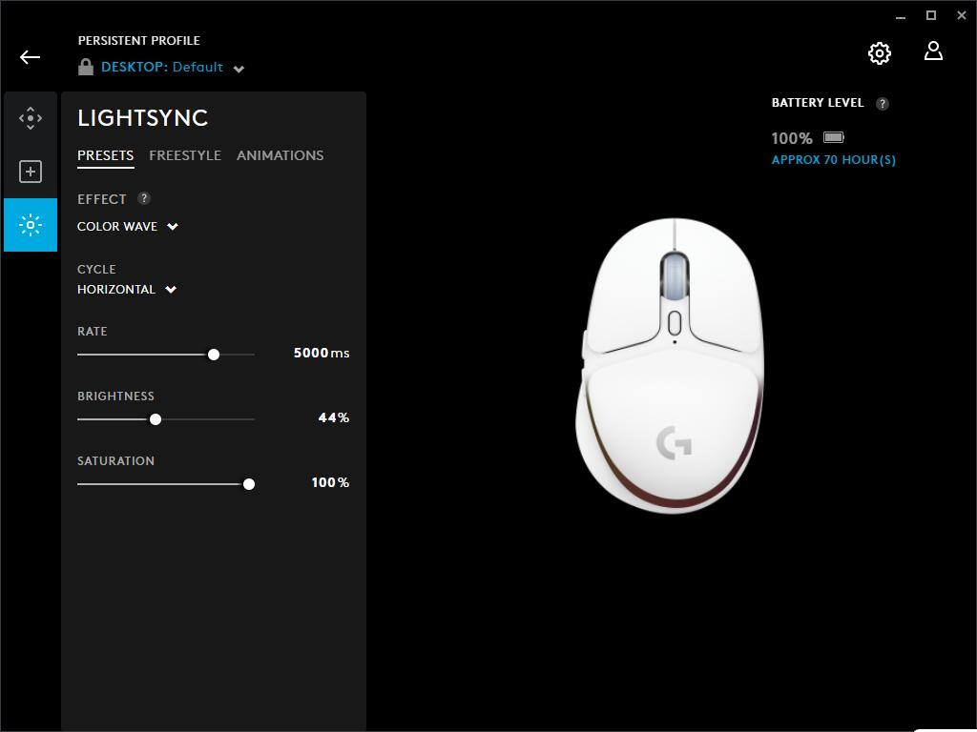Click the profile lock icon

(x=86, y=67)
